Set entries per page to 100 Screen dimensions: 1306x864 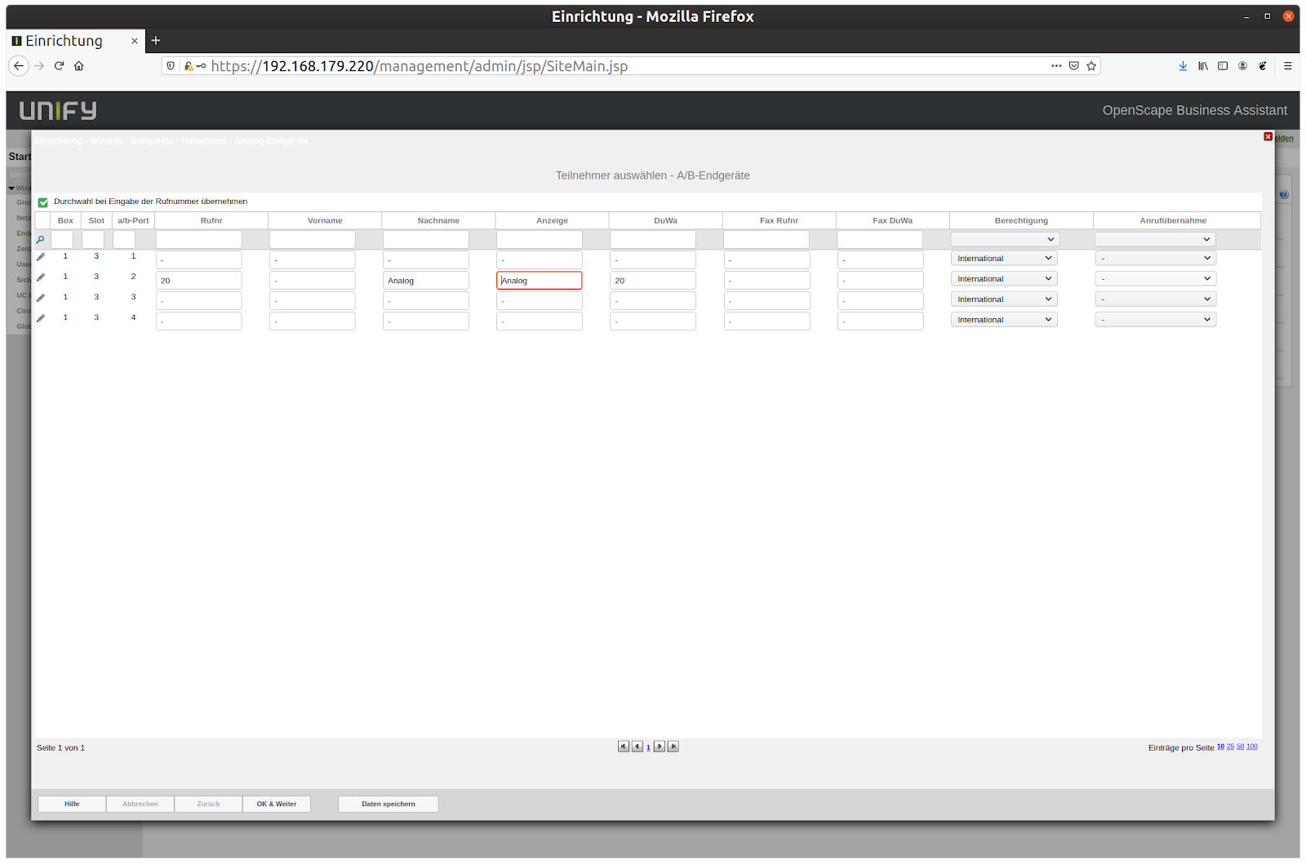pyautogui.click(x=1252, y=747)
